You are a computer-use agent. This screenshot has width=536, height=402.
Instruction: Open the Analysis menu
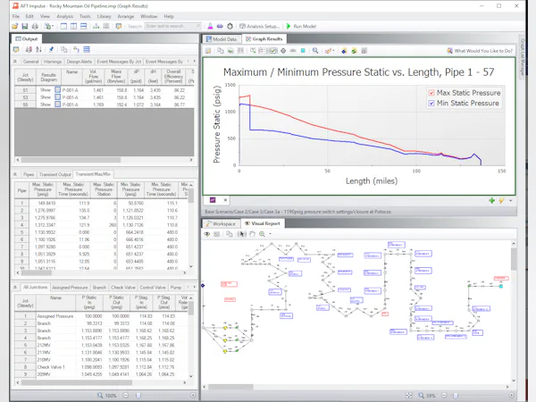point(65,16)
